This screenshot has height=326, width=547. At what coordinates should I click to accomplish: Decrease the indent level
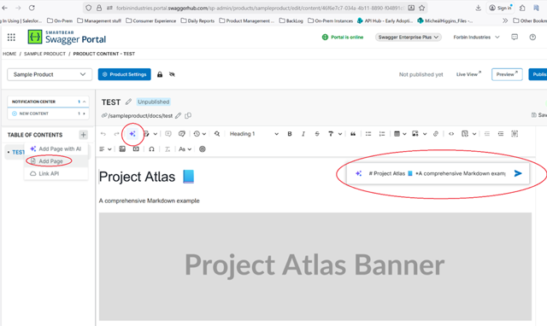point(487,134)
